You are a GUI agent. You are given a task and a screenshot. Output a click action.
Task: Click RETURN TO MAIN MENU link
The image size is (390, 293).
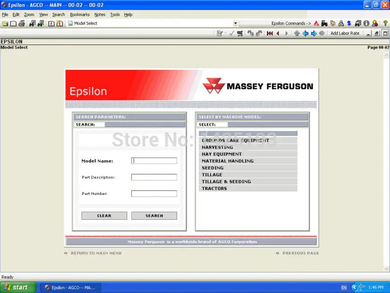click(96, 253)
